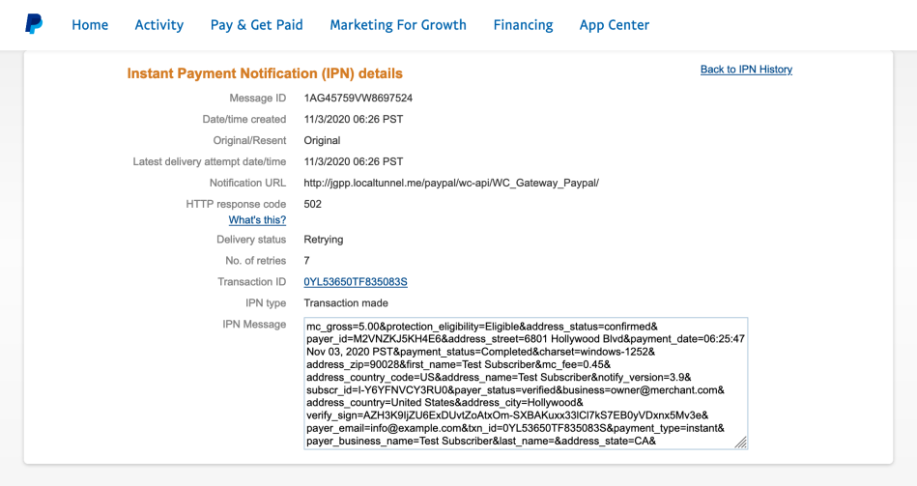The width and height of the screenshot is (917, 486).
Task: Click the PayPal logo icon
Action: [34, 24]
